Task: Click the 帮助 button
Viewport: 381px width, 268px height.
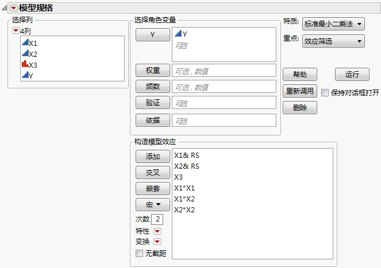Action: pos(300,74)
